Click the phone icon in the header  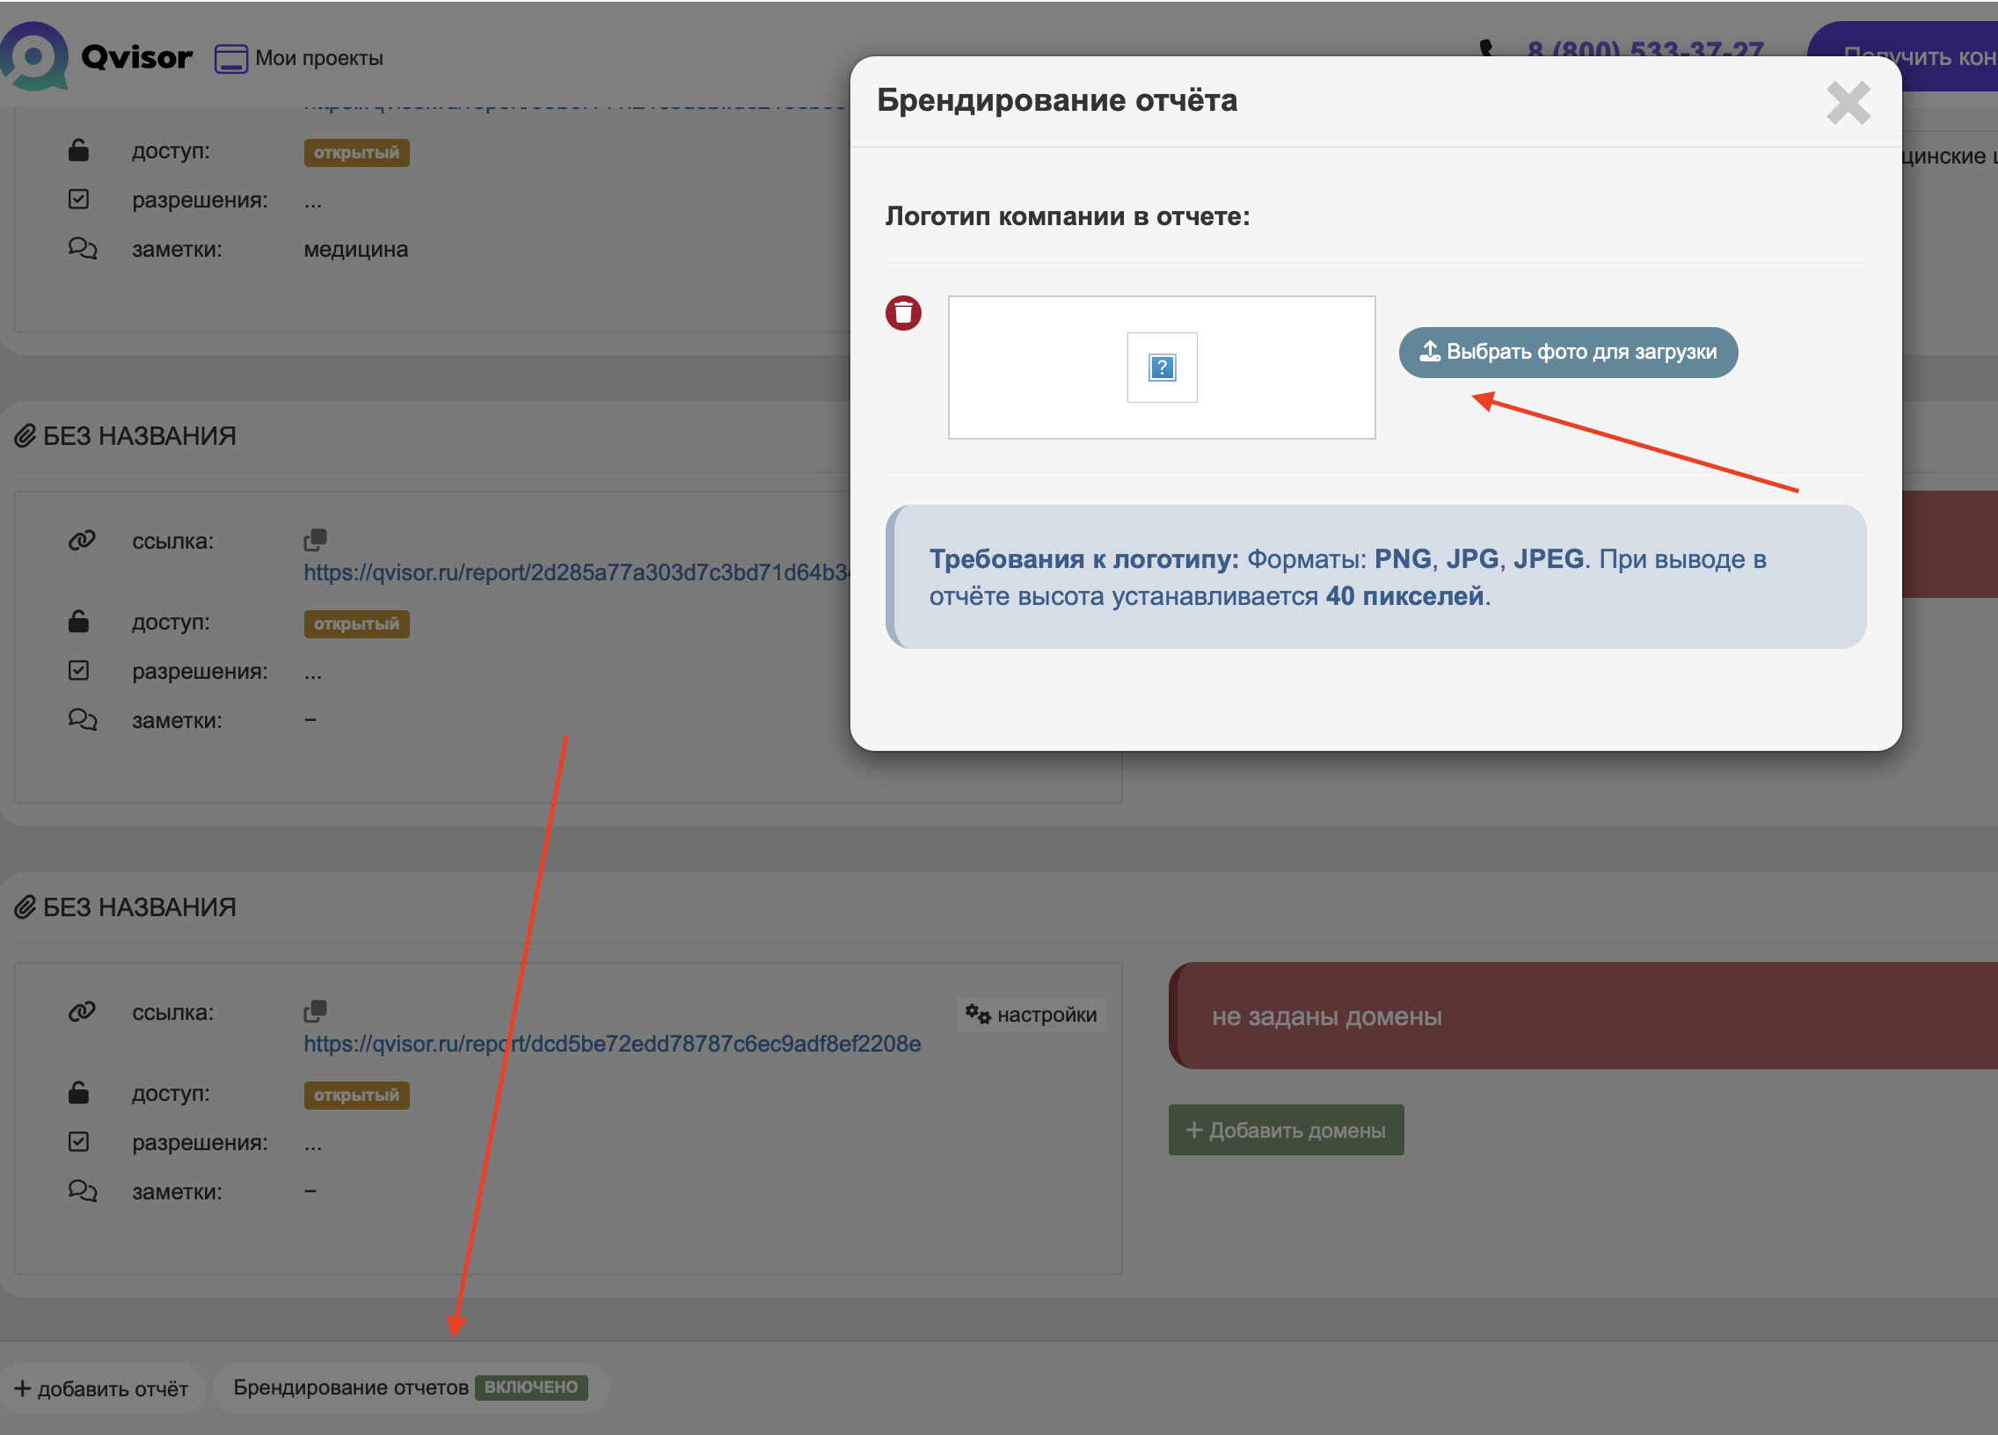coord(1486,47)
